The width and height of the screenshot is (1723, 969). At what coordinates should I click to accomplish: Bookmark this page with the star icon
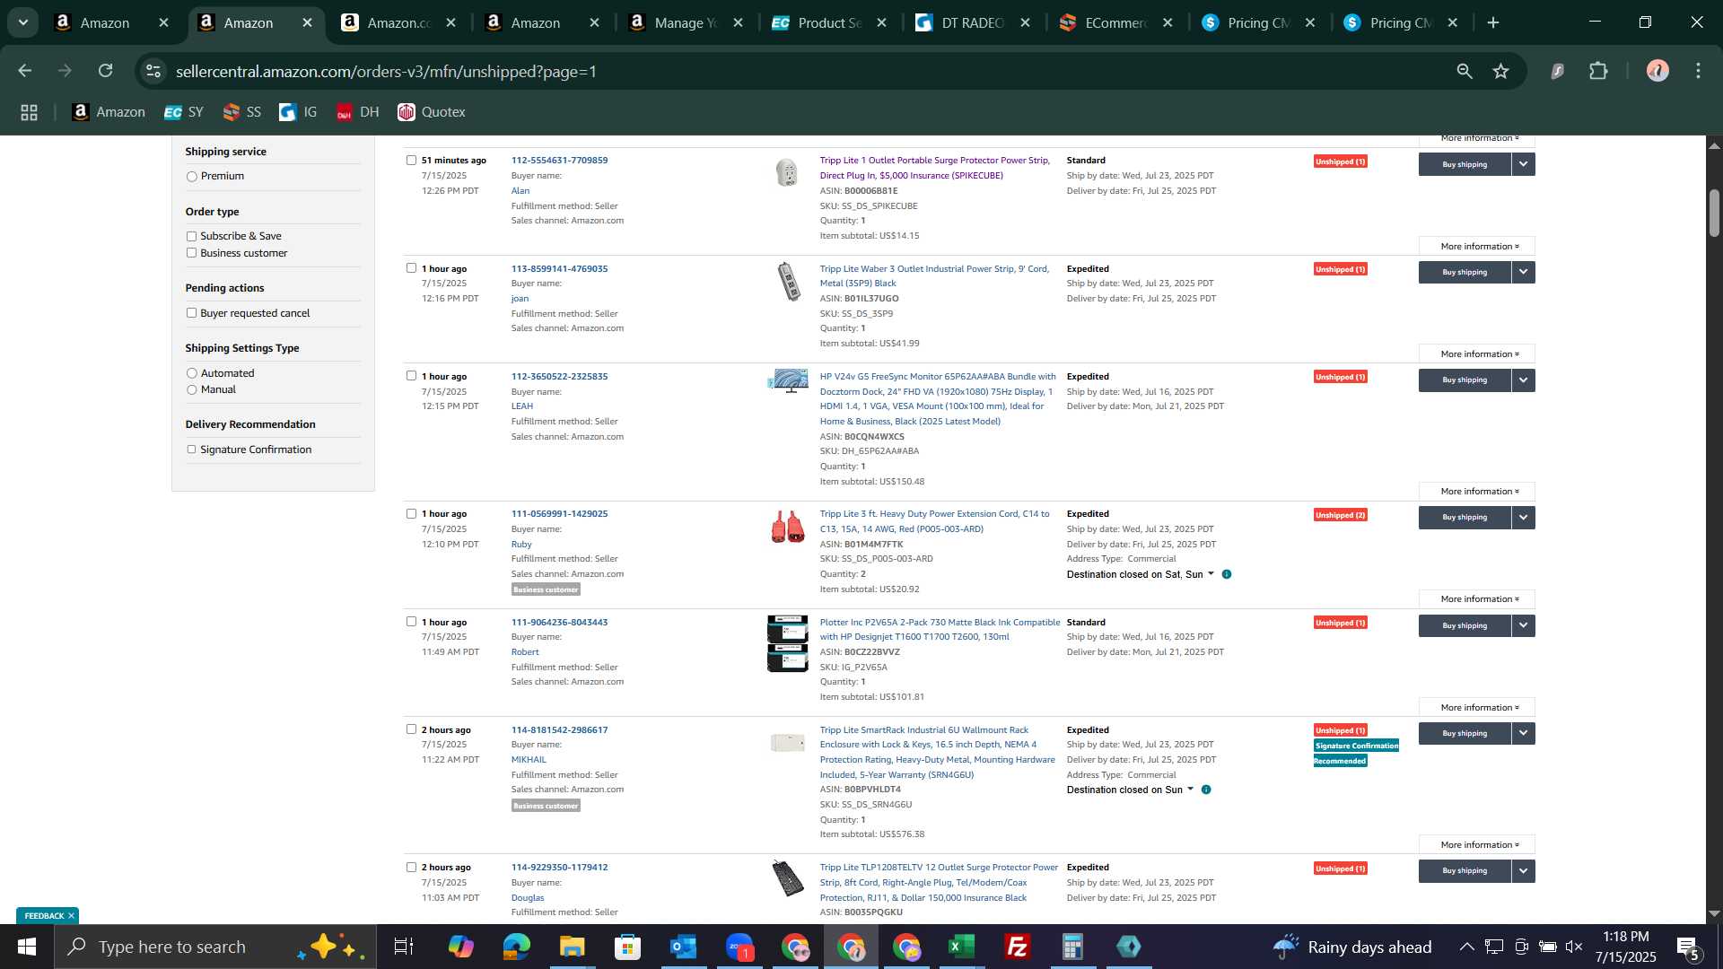click(x=1501, y=71)
